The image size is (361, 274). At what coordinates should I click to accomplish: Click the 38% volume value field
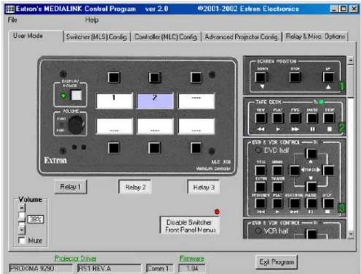click(x=35, y=219)
